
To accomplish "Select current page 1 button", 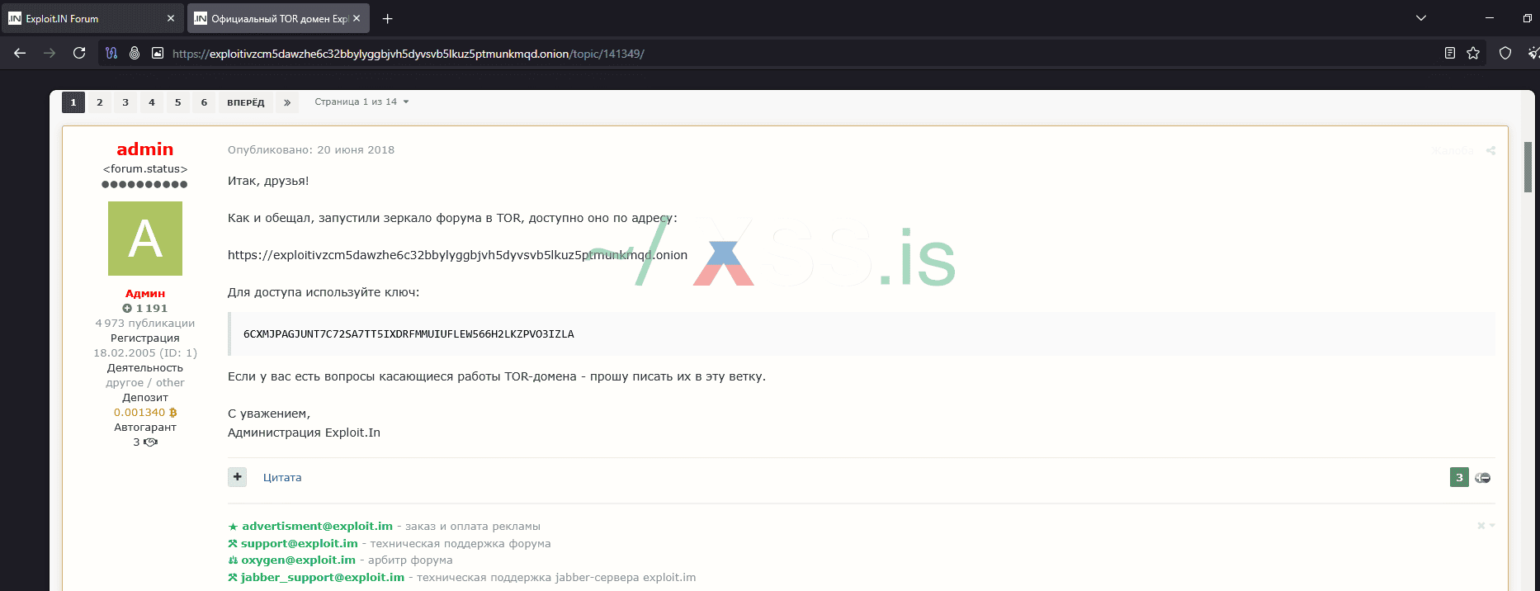I will pyautogui.click(x=73, y=102).
